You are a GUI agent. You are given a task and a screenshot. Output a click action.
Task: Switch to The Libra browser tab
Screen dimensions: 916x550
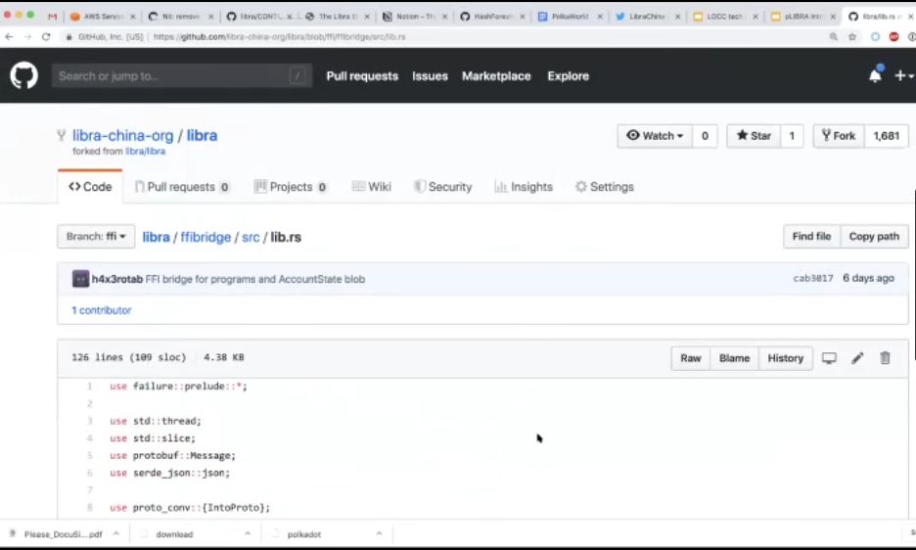[338, 17]
